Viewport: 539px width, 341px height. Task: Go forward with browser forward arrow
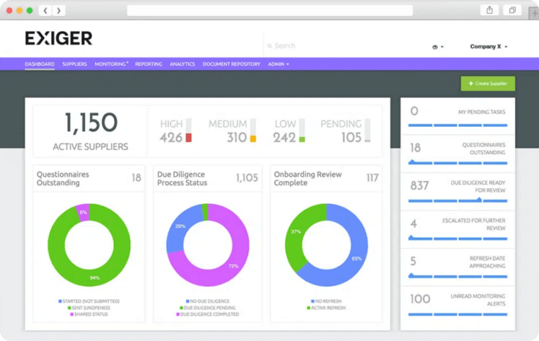pos(59,11)
